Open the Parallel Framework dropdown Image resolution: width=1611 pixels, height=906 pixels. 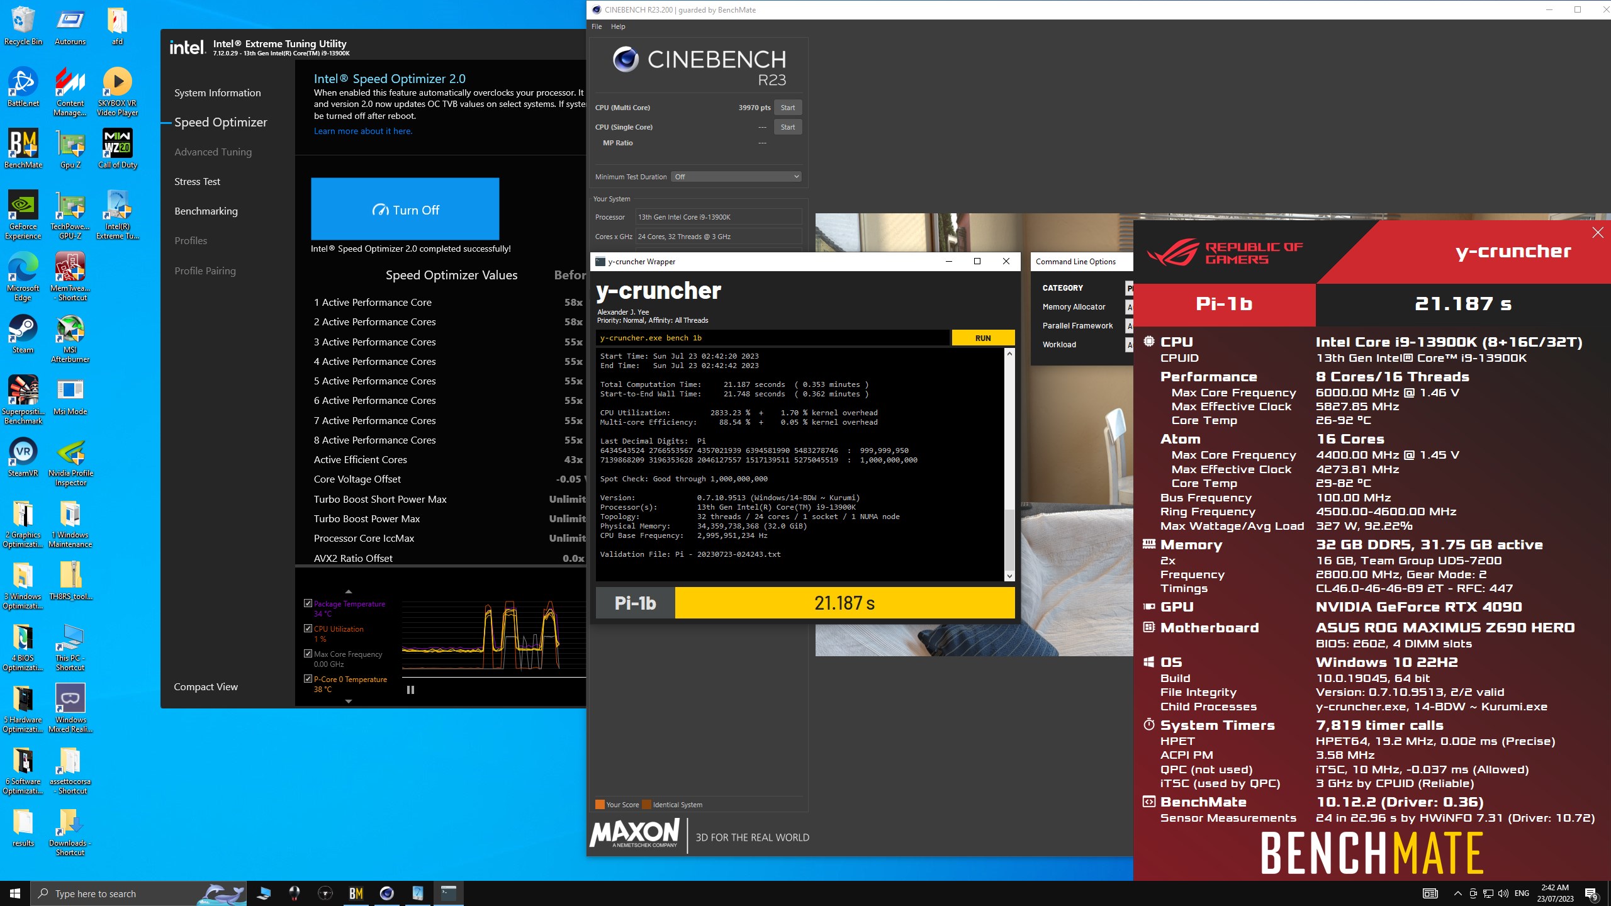click(1130, 326)
